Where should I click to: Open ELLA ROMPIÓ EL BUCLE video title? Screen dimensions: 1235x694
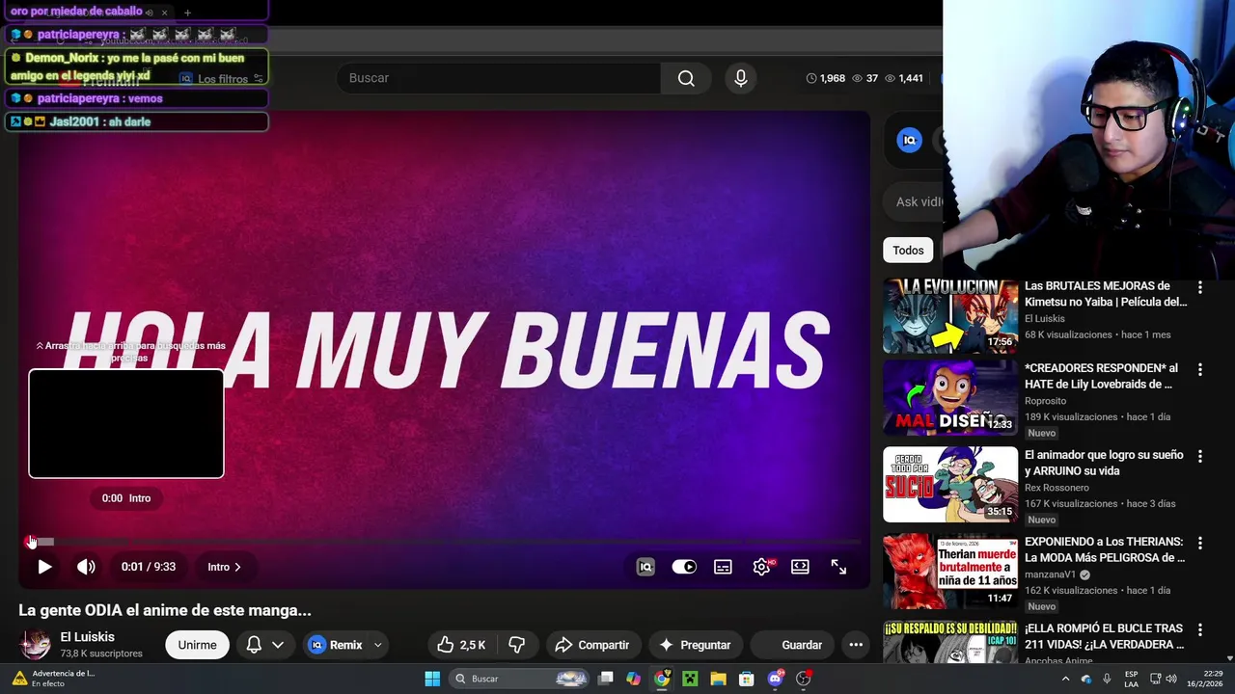1105,636
